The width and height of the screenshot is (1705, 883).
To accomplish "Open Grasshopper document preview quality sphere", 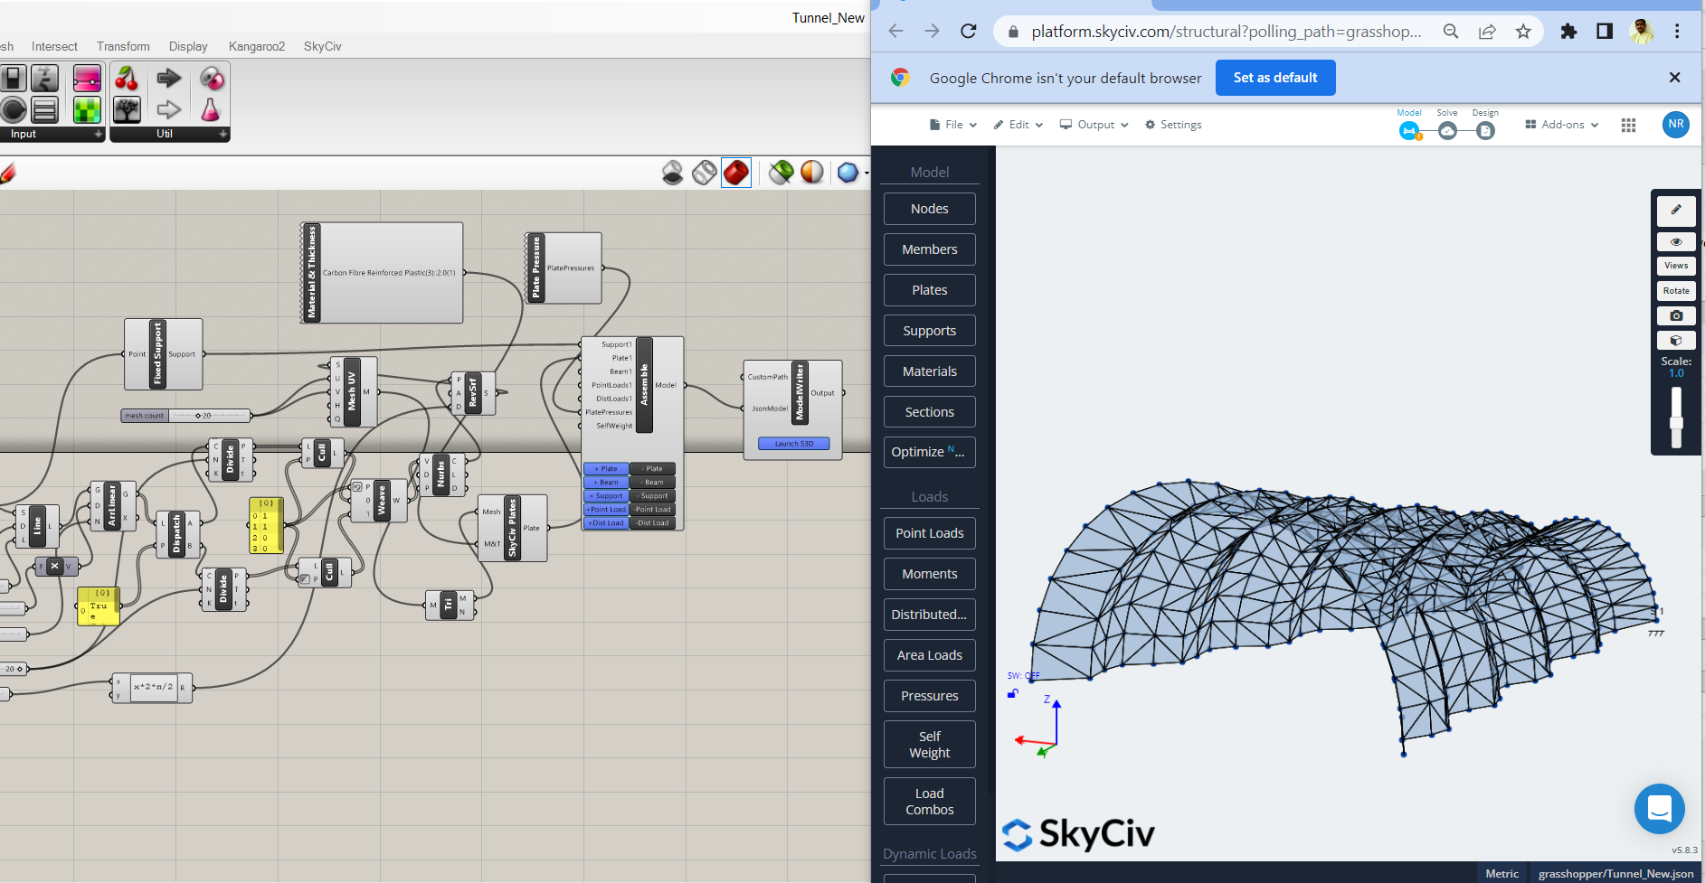I will pyautogui.click(x=848, y=172).
